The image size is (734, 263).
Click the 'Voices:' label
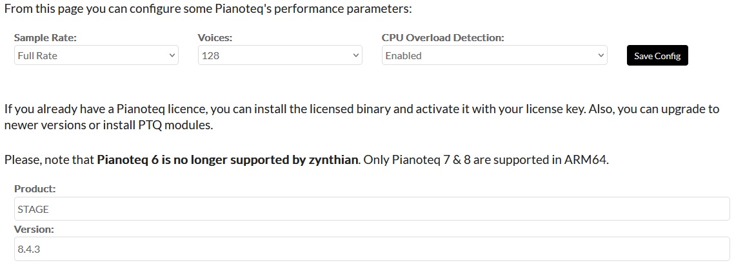pos(215,38)
